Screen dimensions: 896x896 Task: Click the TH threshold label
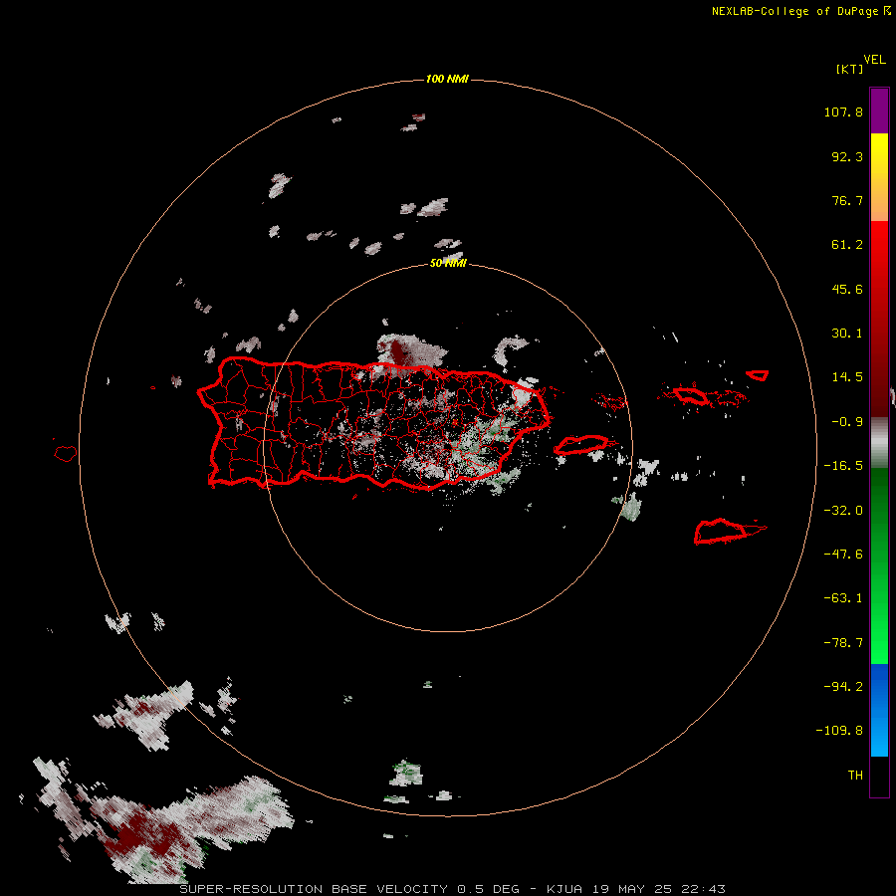click(x=855, y=775)
